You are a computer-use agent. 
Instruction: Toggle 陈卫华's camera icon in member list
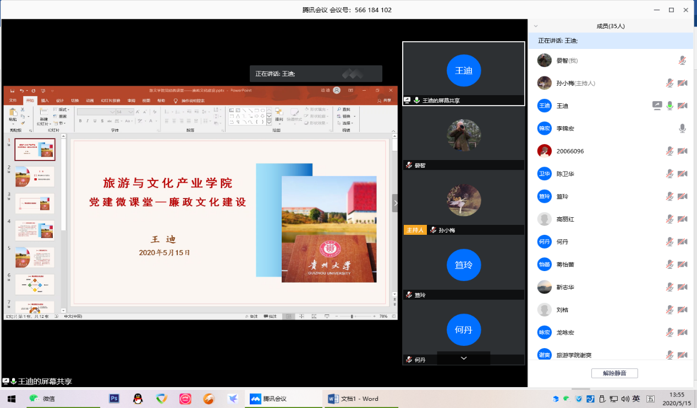682,174
